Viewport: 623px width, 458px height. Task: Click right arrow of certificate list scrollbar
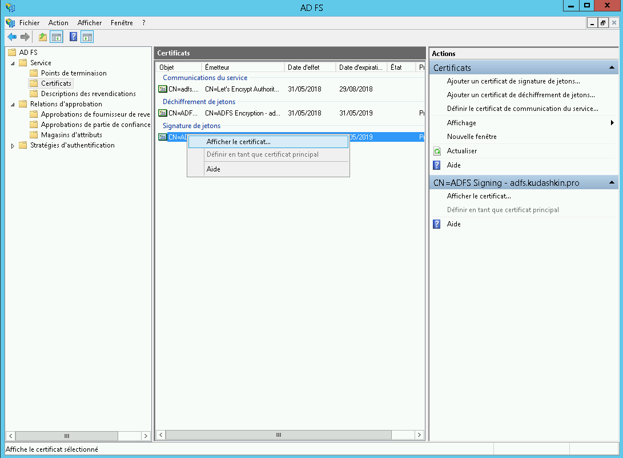click(x=419, y=435)
